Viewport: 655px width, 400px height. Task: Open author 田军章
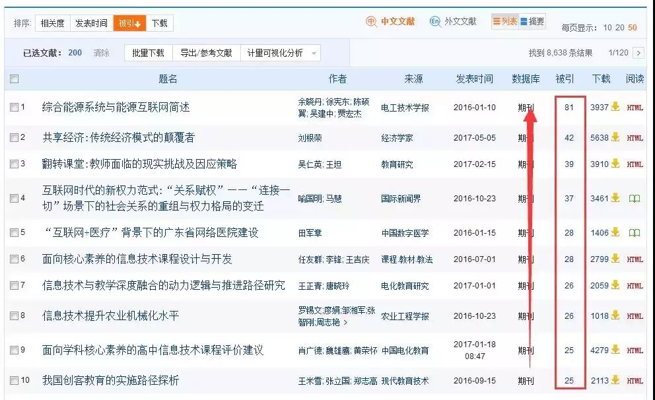(310, 233)
